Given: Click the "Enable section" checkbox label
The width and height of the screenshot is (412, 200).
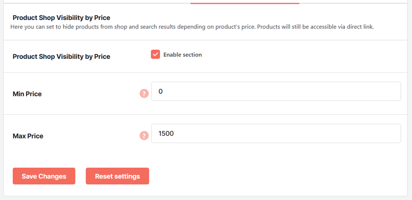Looking at the screenshot, I should (183, 55).
